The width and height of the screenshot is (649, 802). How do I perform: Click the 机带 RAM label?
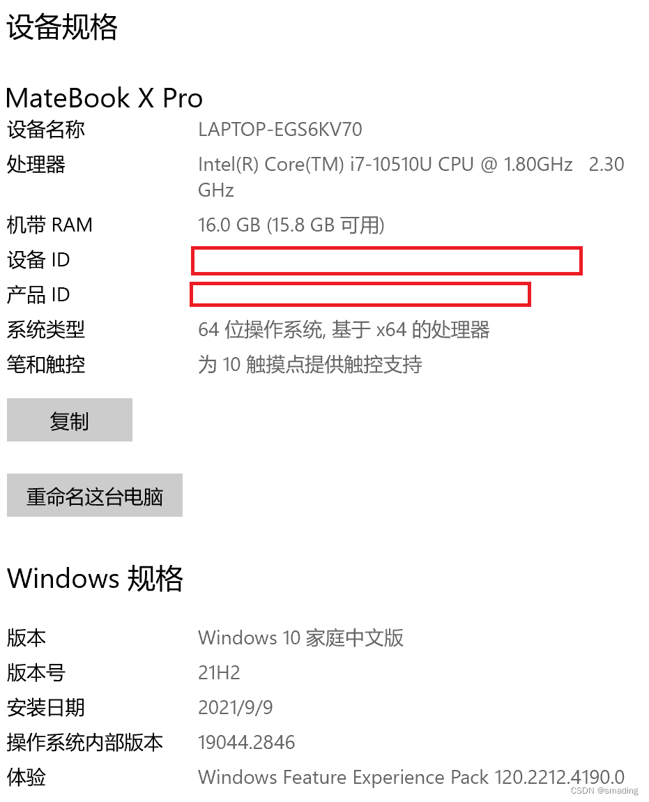pyautogui.click(x=49, y=225)
